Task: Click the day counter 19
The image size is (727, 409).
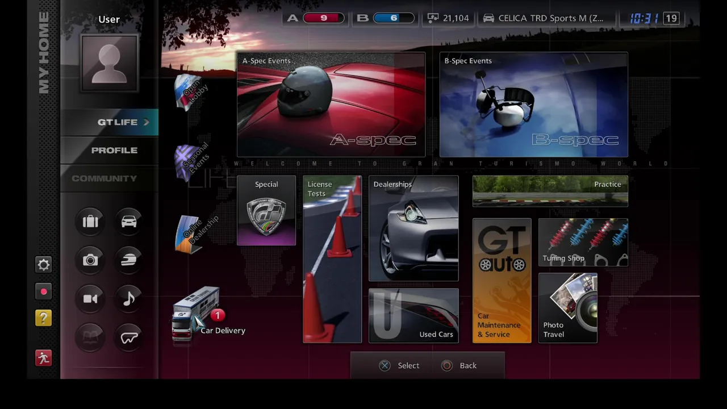Action: coord(671,18)
